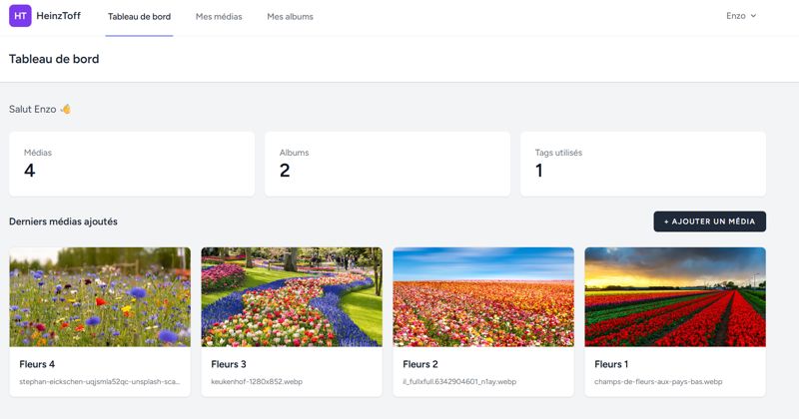Switch to the Tableau de bord tab
The width and height of the screenshot is (799, 419).
[139, 16]
